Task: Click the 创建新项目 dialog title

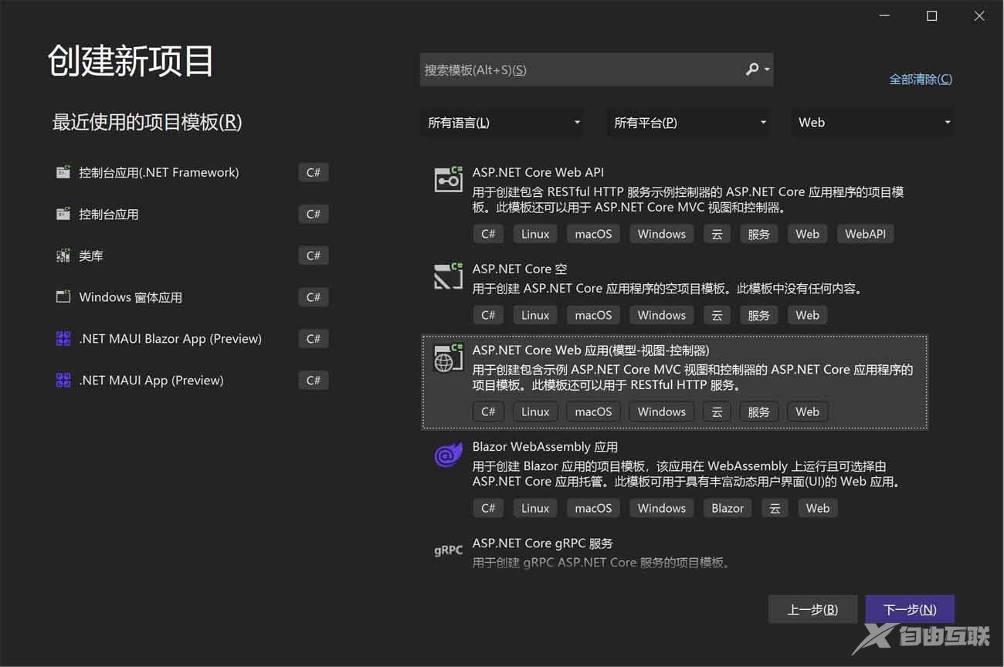Action: 131,60
